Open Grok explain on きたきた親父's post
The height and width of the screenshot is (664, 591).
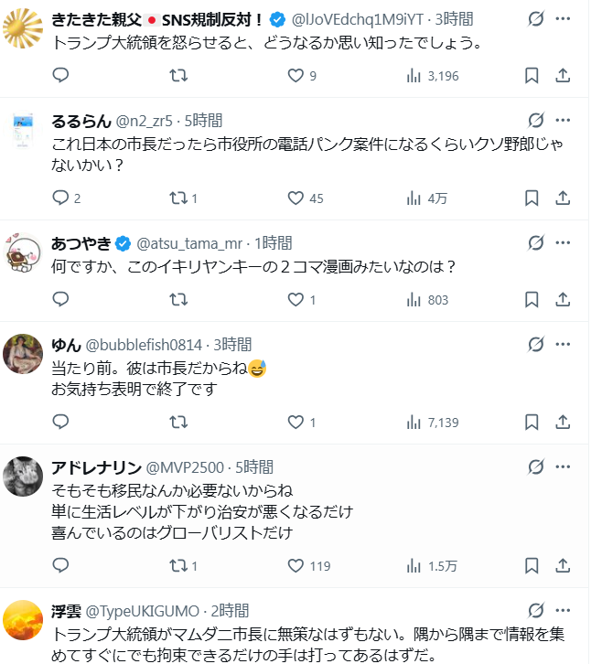[537, 18]
